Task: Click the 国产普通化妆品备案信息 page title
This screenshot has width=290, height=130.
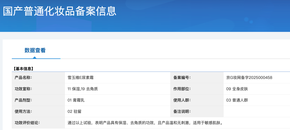Action: pos(60,11)
